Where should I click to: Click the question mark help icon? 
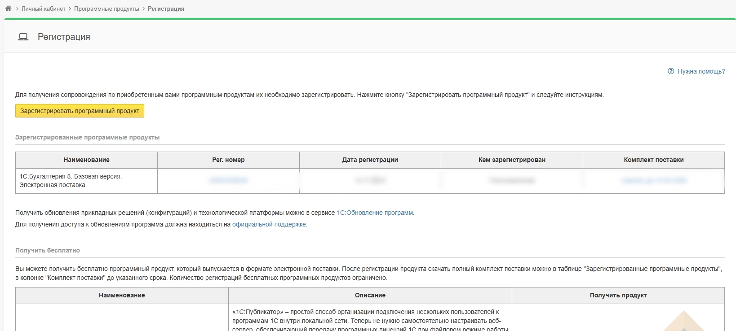(671, 71)
